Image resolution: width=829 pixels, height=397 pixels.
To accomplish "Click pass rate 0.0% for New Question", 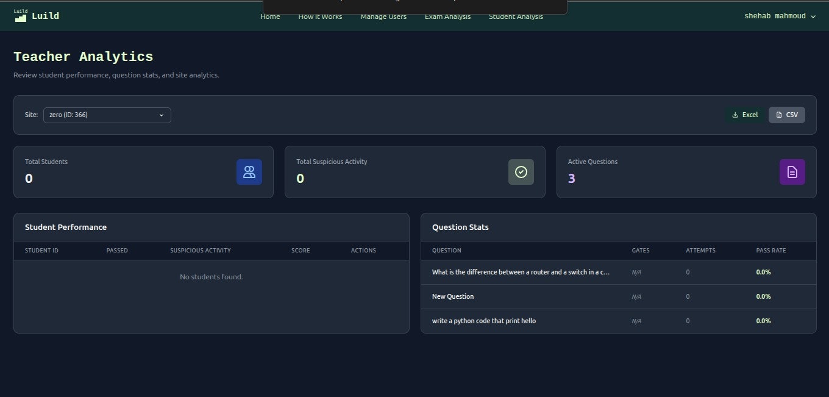I will [x=763, y=296].
